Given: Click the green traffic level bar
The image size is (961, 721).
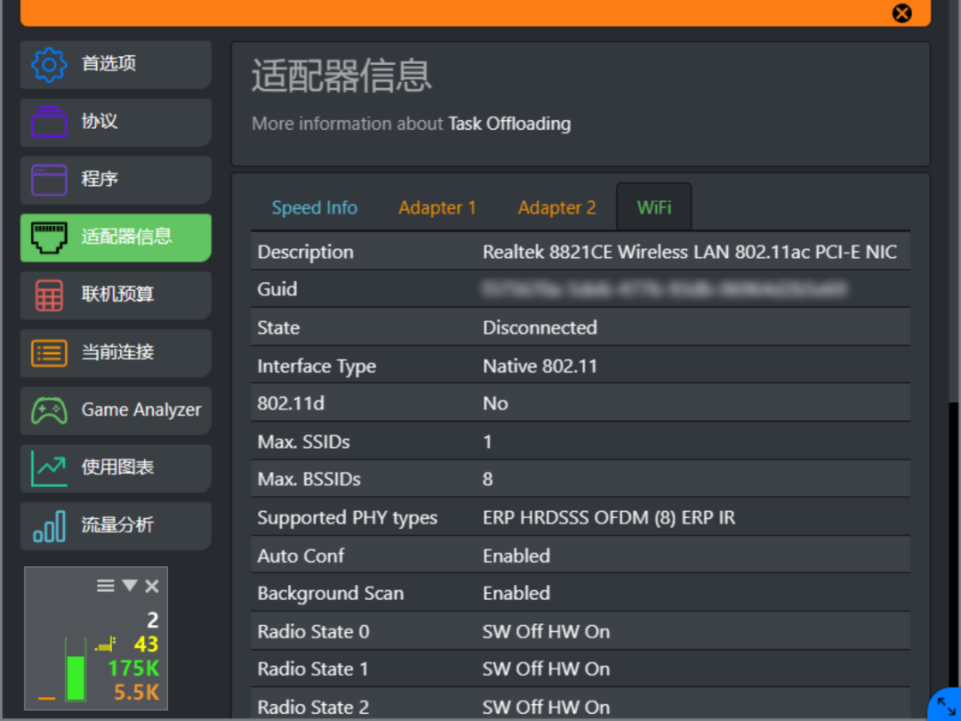Looking at the screenshot, I should point(76,677).
